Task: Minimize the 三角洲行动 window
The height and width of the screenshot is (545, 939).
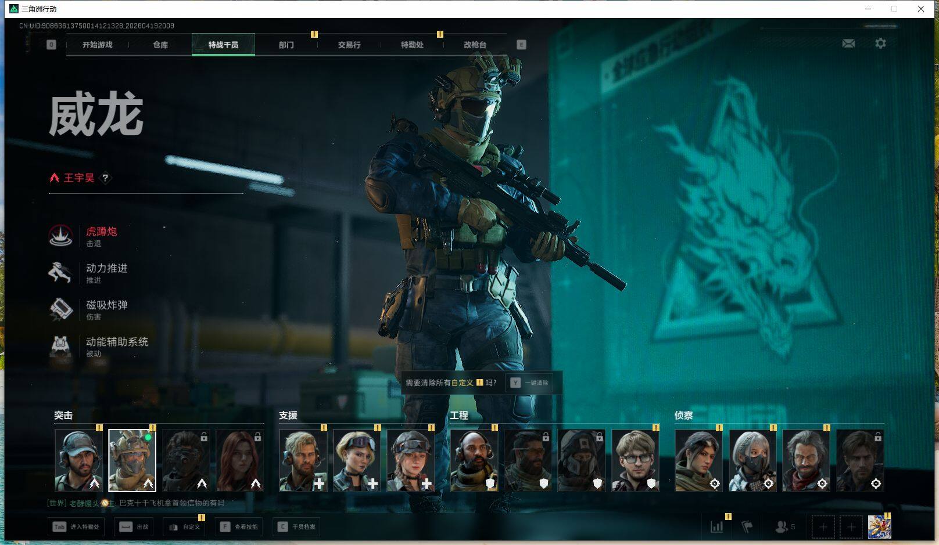Action: pos(868,9)
